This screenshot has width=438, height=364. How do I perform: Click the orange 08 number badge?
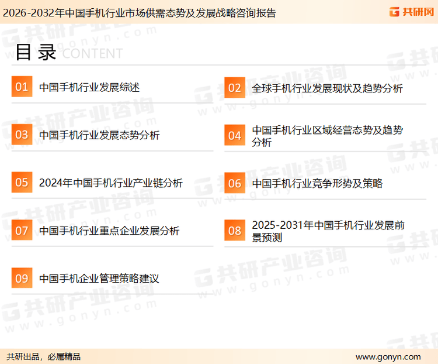point(234,231)
